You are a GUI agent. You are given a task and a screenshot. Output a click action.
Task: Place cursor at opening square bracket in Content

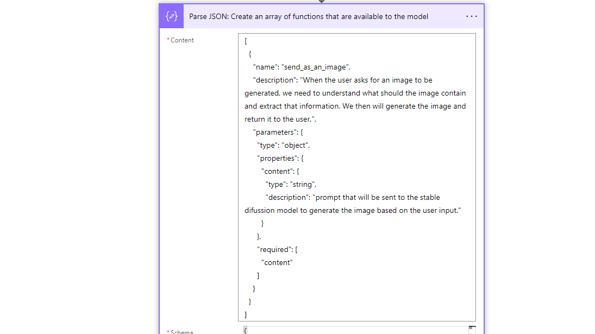[246, 41]
